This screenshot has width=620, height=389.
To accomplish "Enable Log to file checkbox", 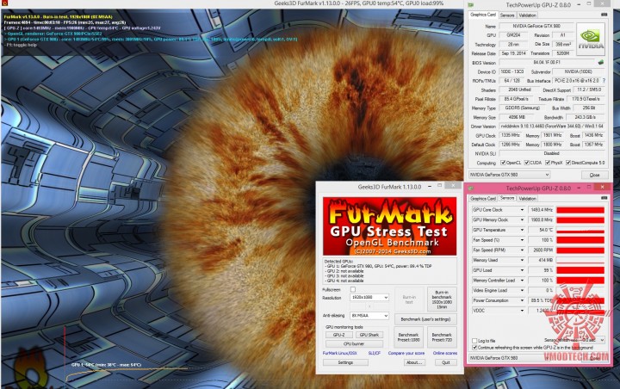I will [x=474, y=341].
